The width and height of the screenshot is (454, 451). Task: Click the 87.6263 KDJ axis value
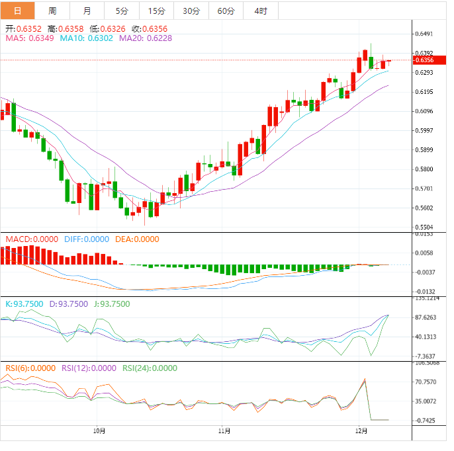pos(426,317)
